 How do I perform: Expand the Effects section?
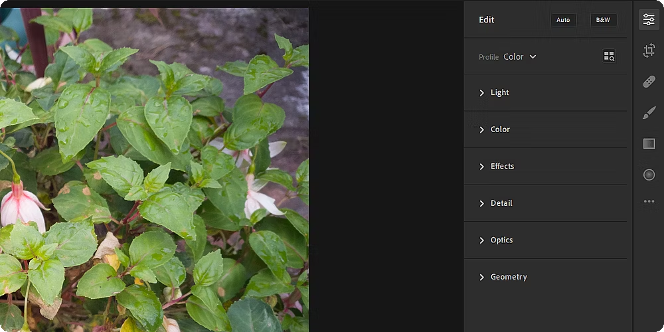[545, 166]
